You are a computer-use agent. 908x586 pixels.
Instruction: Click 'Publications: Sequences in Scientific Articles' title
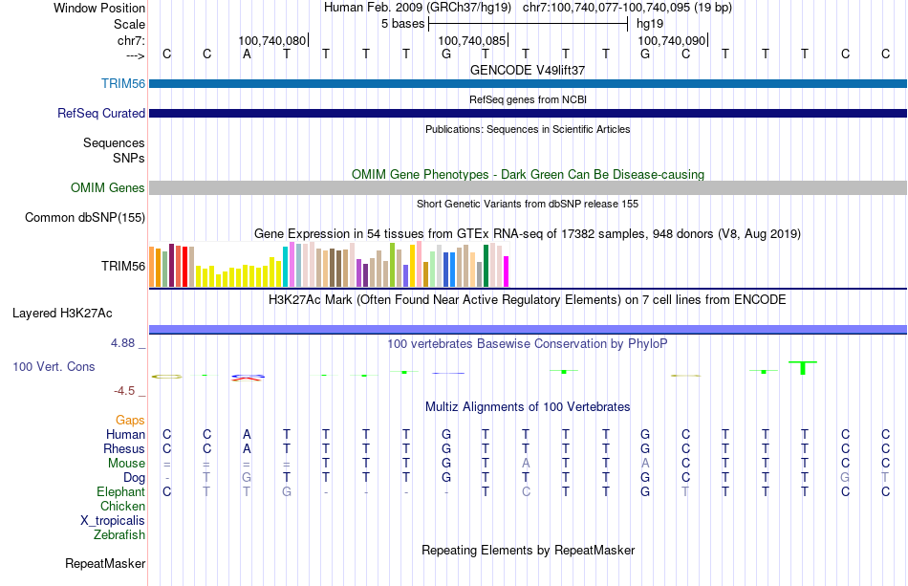click(x=528, y=129)
